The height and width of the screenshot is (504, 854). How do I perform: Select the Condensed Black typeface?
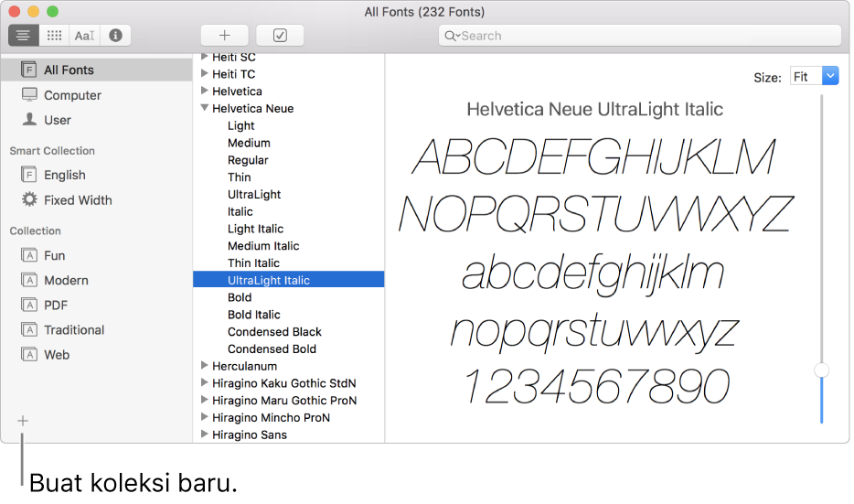point(274,332)
